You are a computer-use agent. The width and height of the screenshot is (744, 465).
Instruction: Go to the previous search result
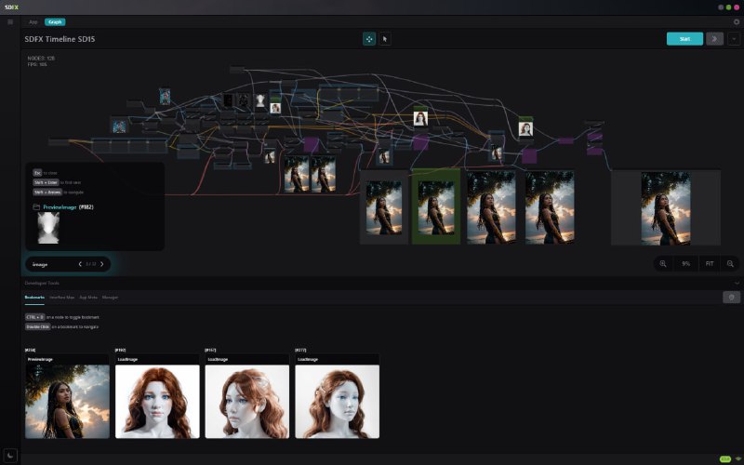[80, 264]
